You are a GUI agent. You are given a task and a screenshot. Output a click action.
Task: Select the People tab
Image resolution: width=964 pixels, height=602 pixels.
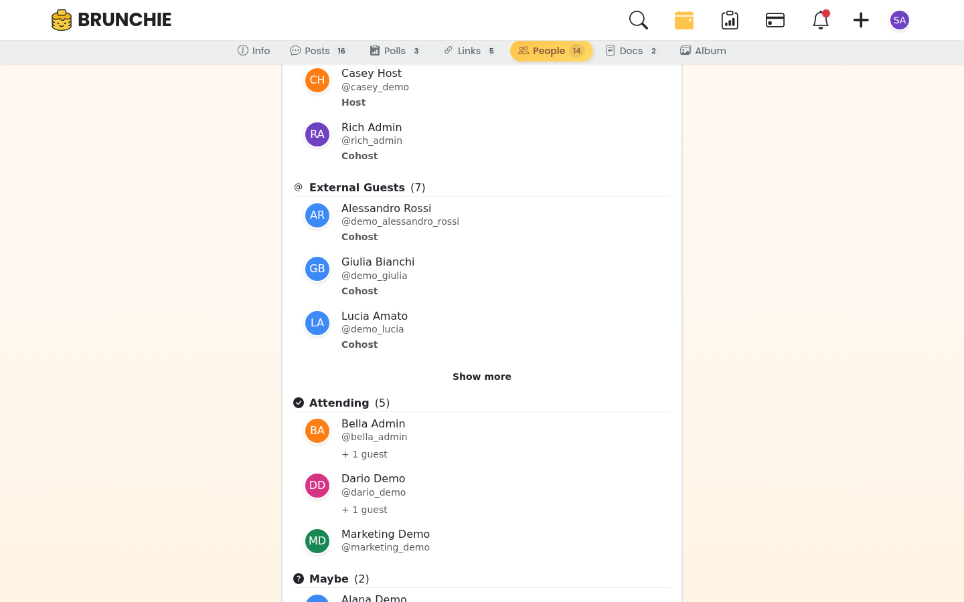point(552,51)
